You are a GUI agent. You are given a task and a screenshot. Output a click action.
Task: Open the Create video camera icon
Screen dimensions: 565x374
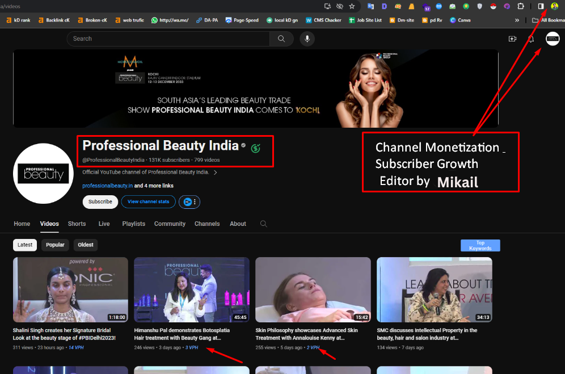point(512,39)
